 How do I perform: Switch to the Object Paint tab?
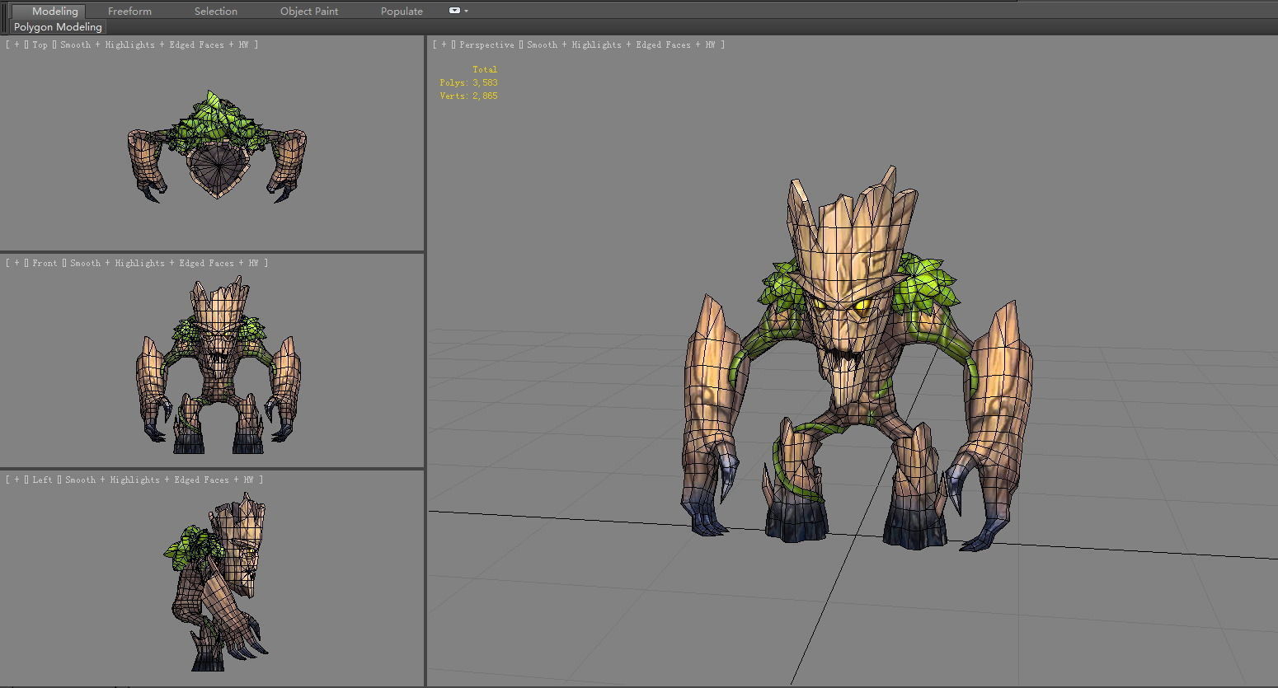tap(309, 11)
